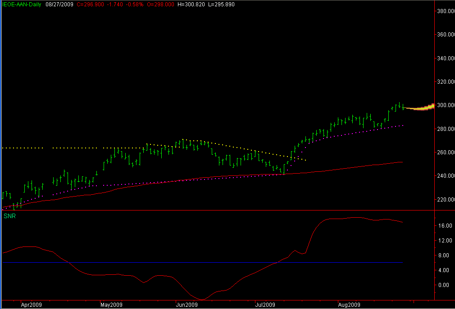
Task: Click the 220.00 price axis label
Action: coord(445,199)
